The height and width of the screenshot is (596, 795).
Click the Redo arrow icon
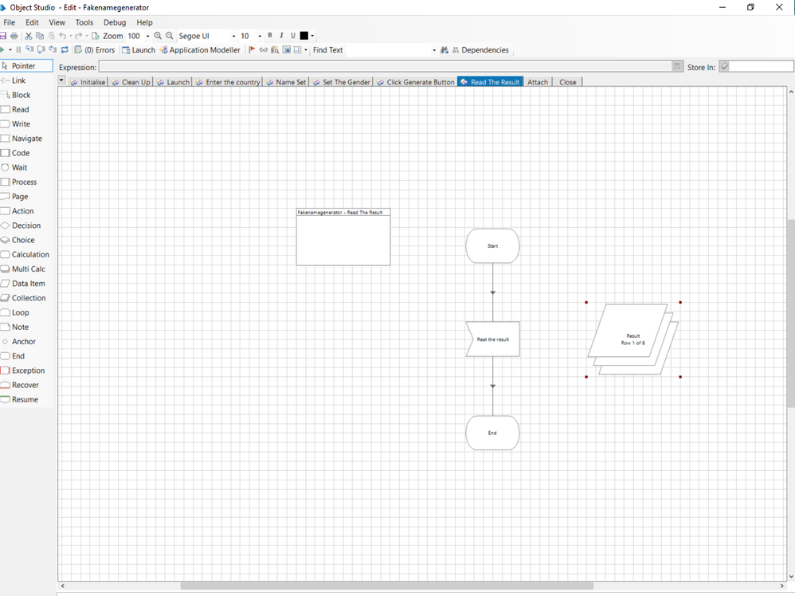[78, 36]
